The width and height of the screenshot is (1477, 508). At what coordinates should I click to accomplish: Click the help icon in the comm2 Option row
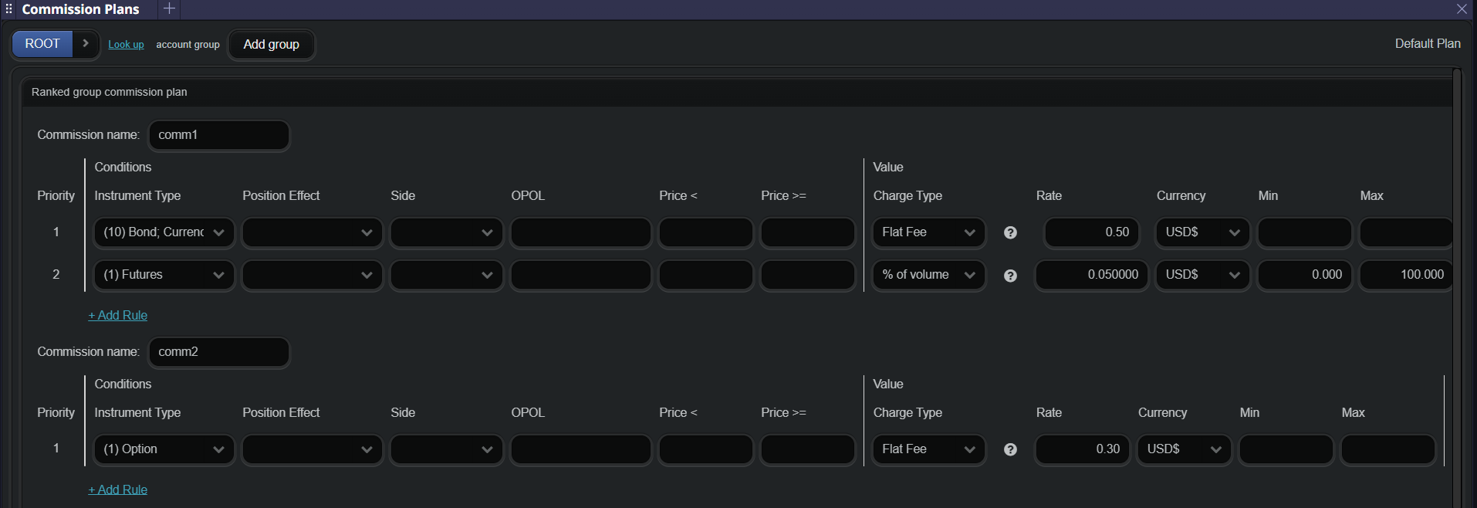click(1010, 449)
